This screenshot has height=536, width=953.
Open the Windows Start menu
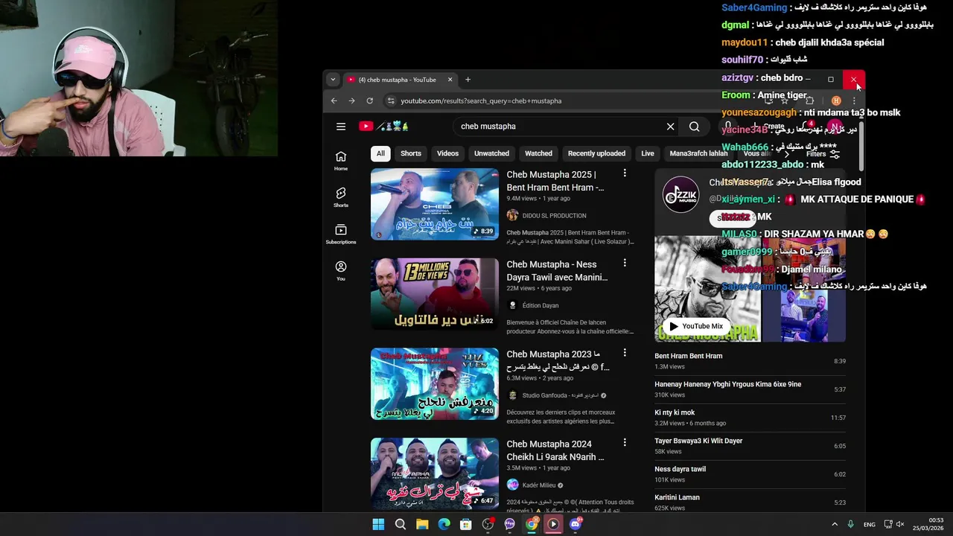click(x=378, y=524)
